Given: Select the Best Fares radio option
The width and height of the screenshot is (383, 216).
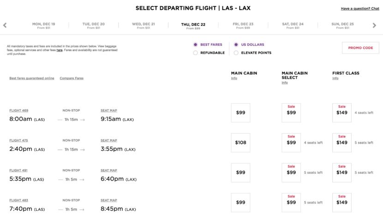Looking at the screenshot, I should click(x=196, y=45).
